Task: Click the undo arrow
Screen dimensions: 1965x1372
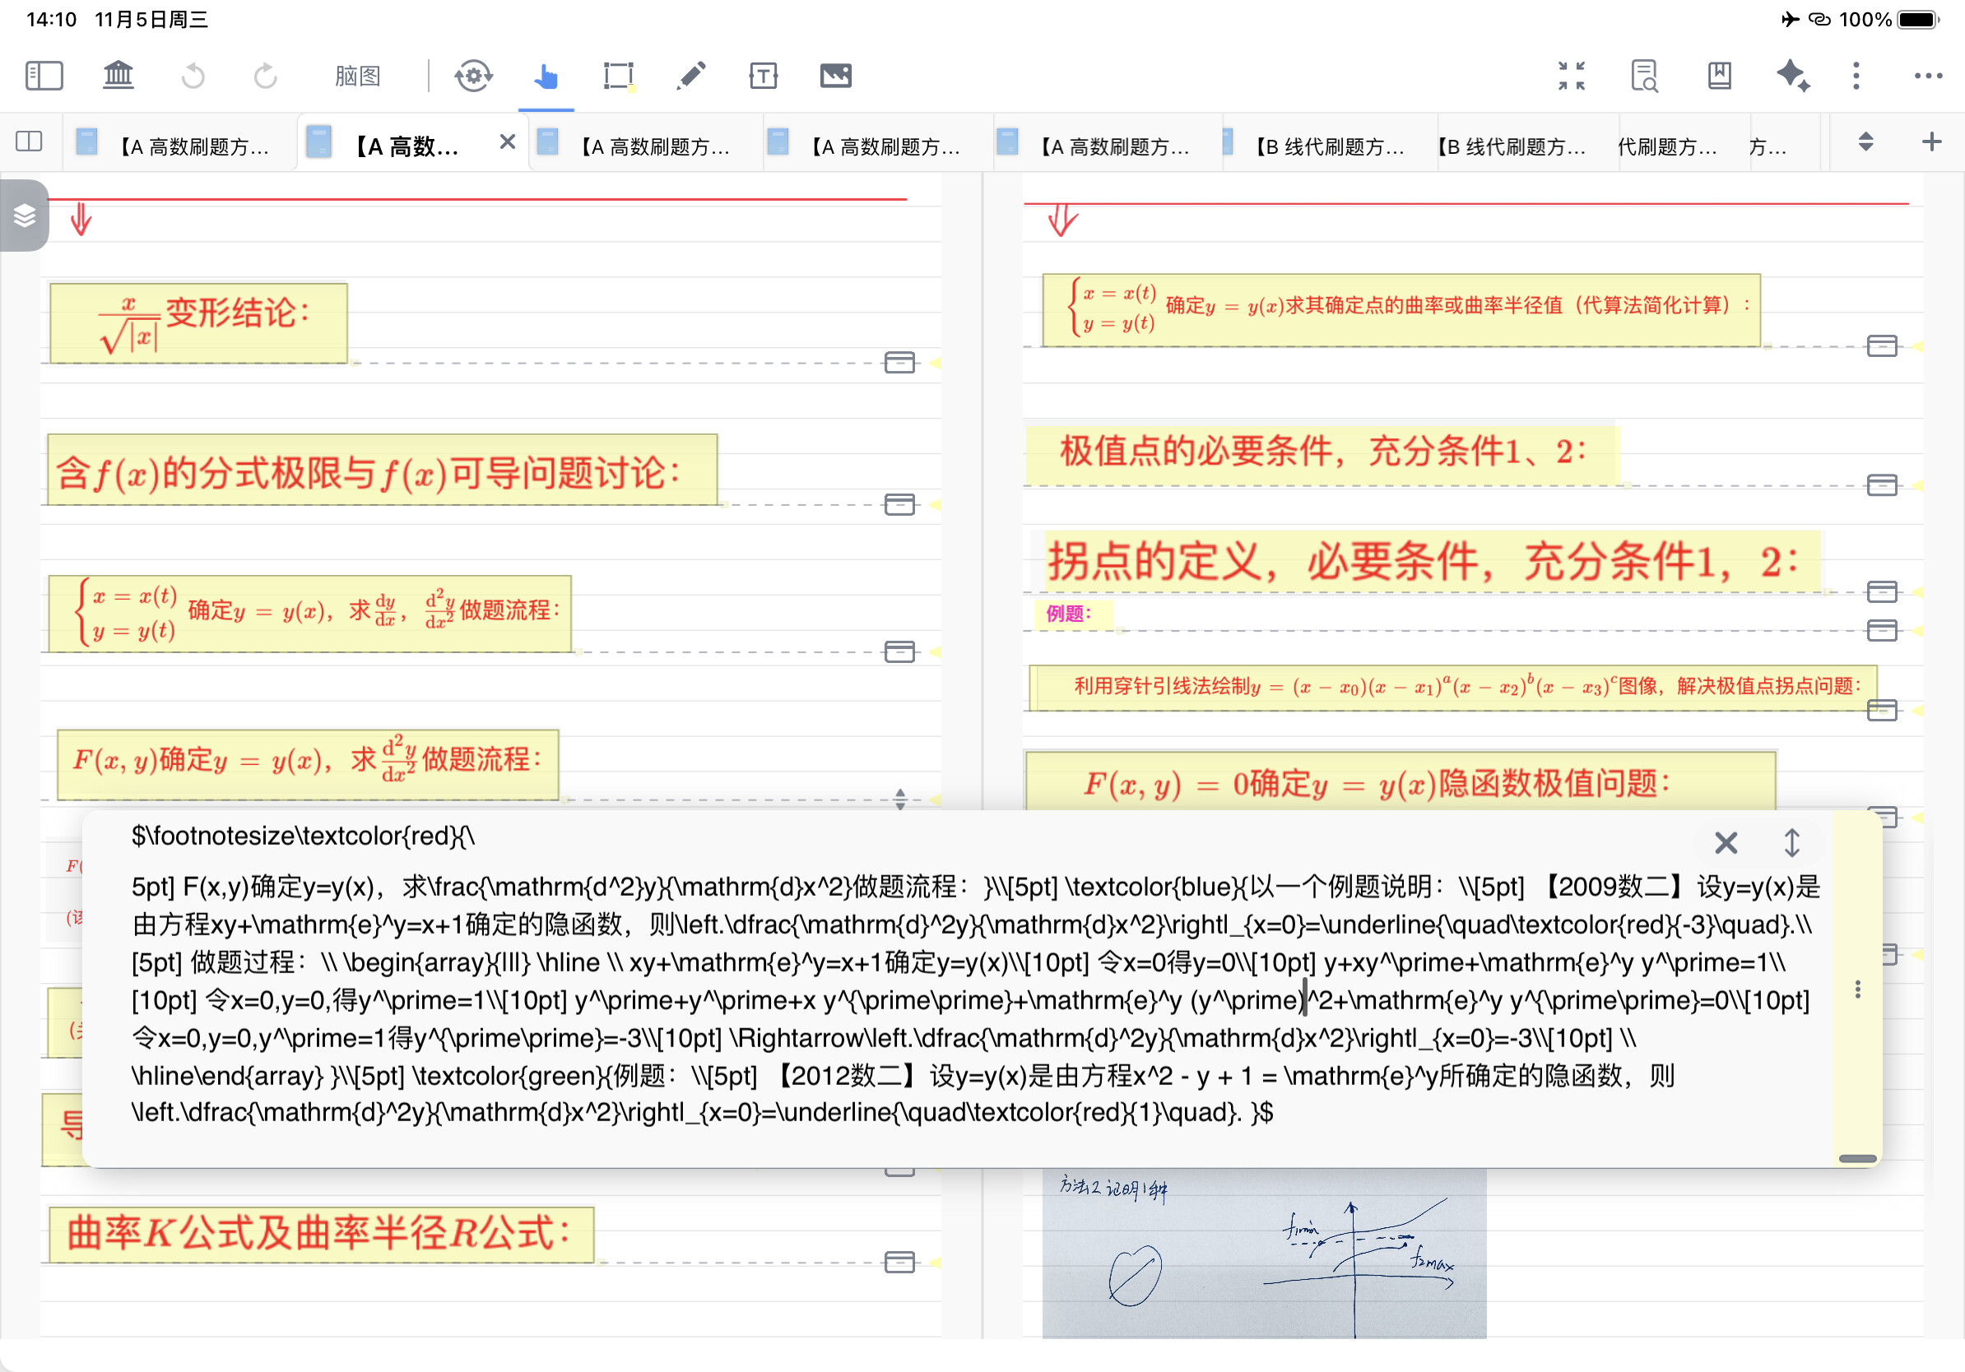Action: tap(193, 76)
